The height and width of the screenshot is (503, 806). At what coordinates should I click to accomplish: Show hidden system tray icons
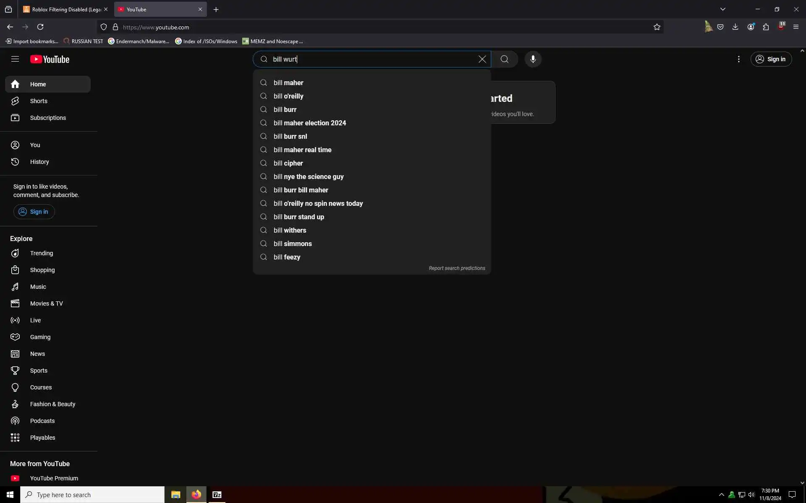pyautogui.click(x=721, y=495)
